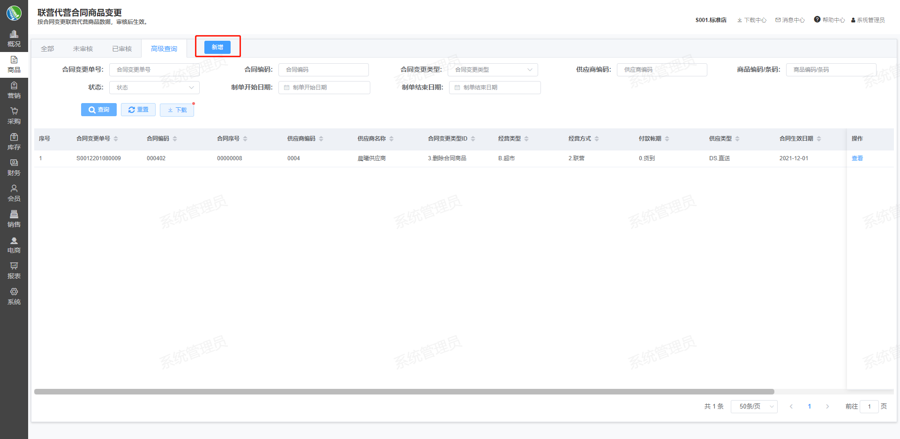Click the 查询 search button

[99, 110]
